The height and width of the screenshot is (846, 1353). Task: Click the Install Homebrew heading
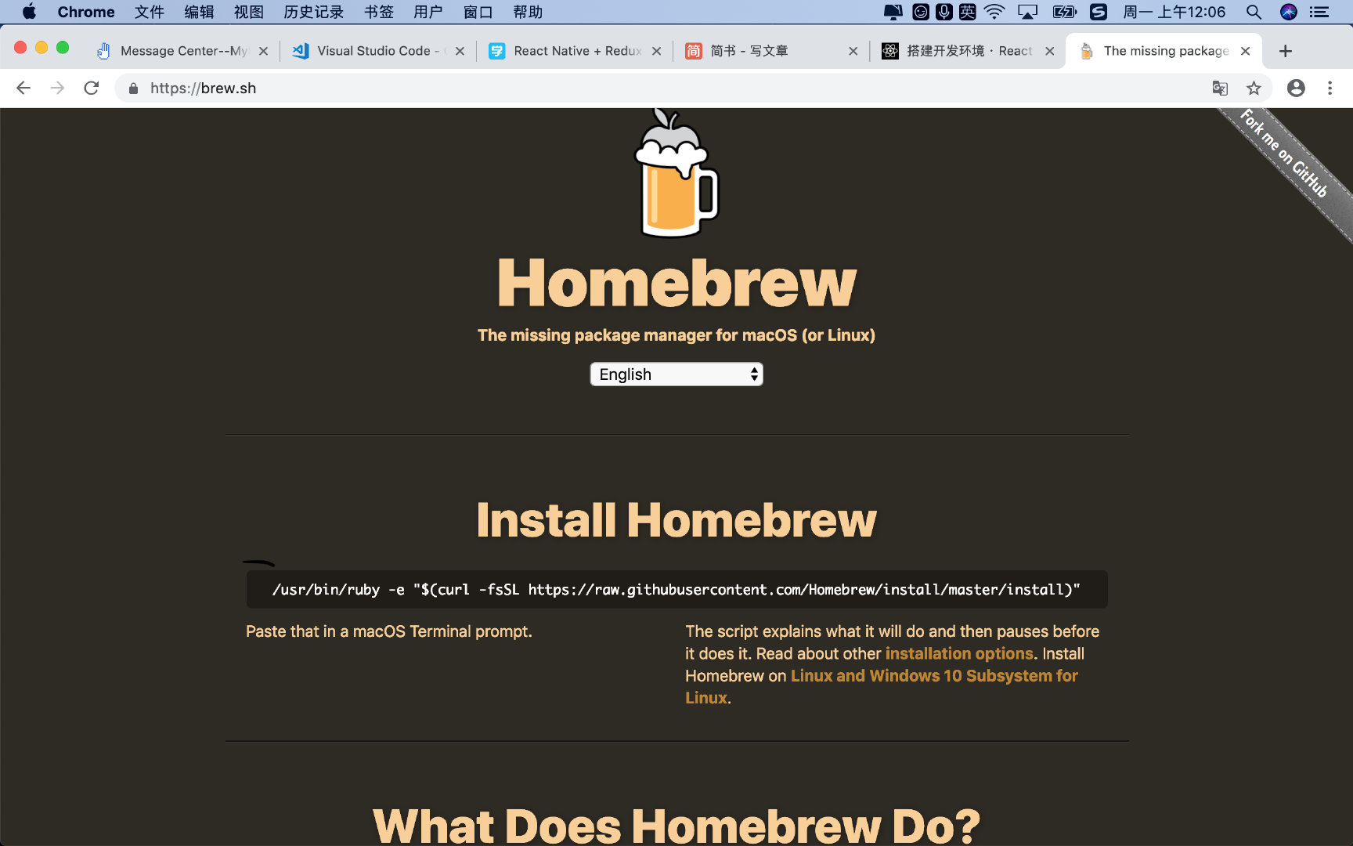coord(676,520)
